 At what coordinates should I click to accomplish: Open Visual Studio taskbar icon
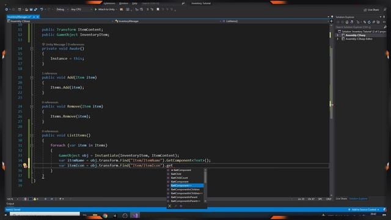(x=134, y=216)
